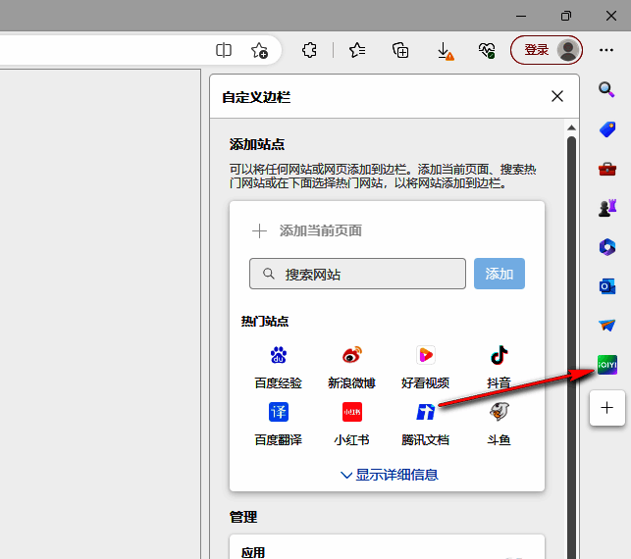
Task: Expand 显示详细信息 section
Action: [389, 475]
